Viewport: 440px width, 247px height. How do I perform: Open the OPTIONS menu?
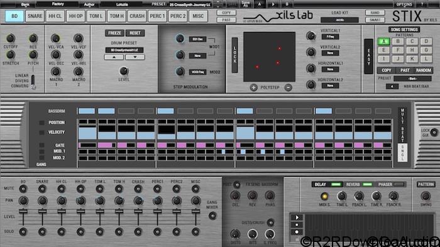tap(404, 4)
